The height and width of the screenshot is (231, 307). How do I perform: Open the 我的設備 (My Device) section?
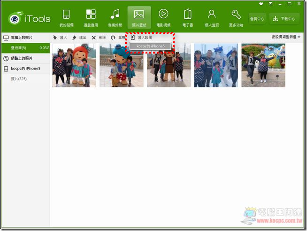(x=66, y=18)
